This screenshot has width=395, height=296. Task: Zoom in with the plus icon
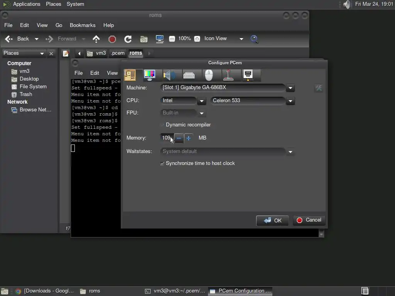click(x=197, y=39)
